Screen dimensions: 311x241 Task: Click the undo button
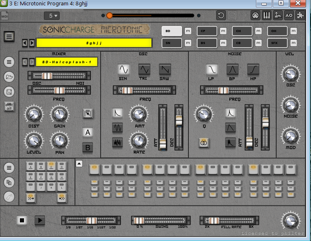click(x=221, y=15)
